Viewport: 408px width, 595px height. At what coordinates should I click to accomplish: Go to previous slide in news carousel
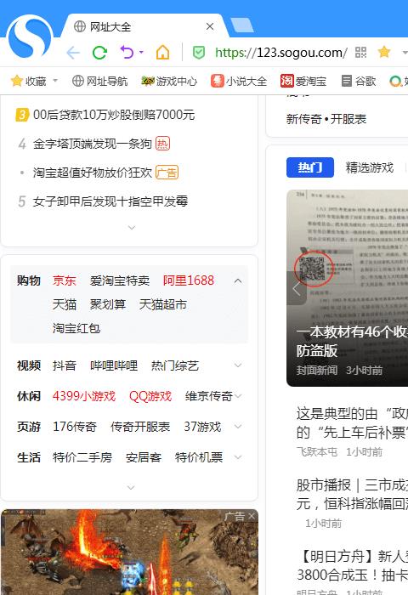click(x=297, y=288)
